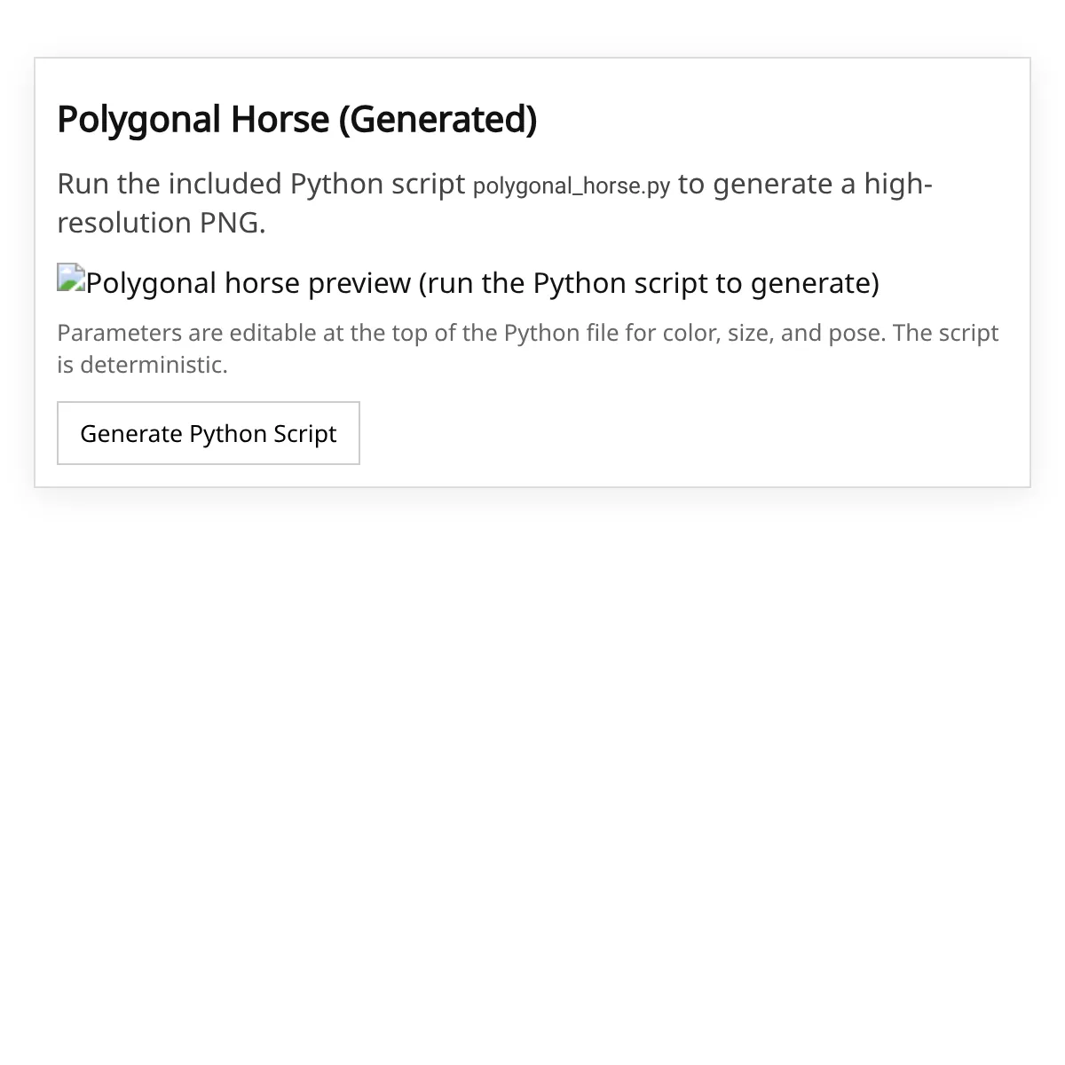Click the Generate Python Script button
Screen dimensions: 1065x1065
(x=209, y=433)
